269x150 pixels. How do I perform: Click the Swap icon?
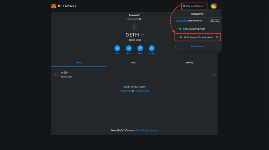(140, 48)
